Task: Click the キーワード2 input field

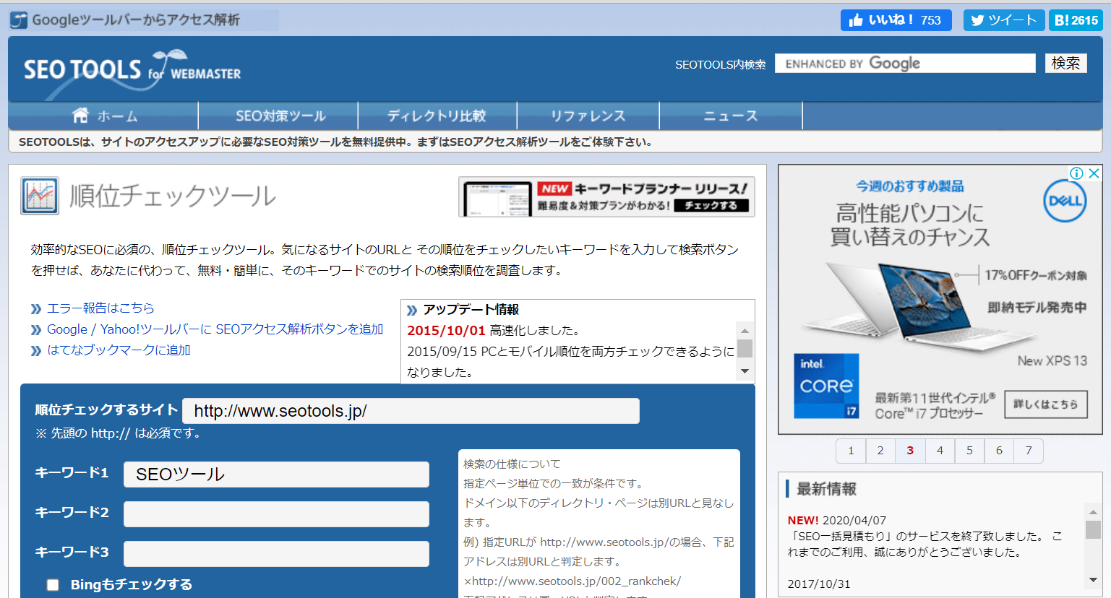Action: 276,514
